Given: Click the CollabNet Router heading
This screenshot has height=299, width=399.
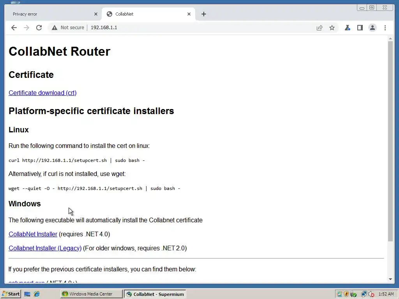Looking at the screenshot, I should pyautogui.click(x=60, y=51).
